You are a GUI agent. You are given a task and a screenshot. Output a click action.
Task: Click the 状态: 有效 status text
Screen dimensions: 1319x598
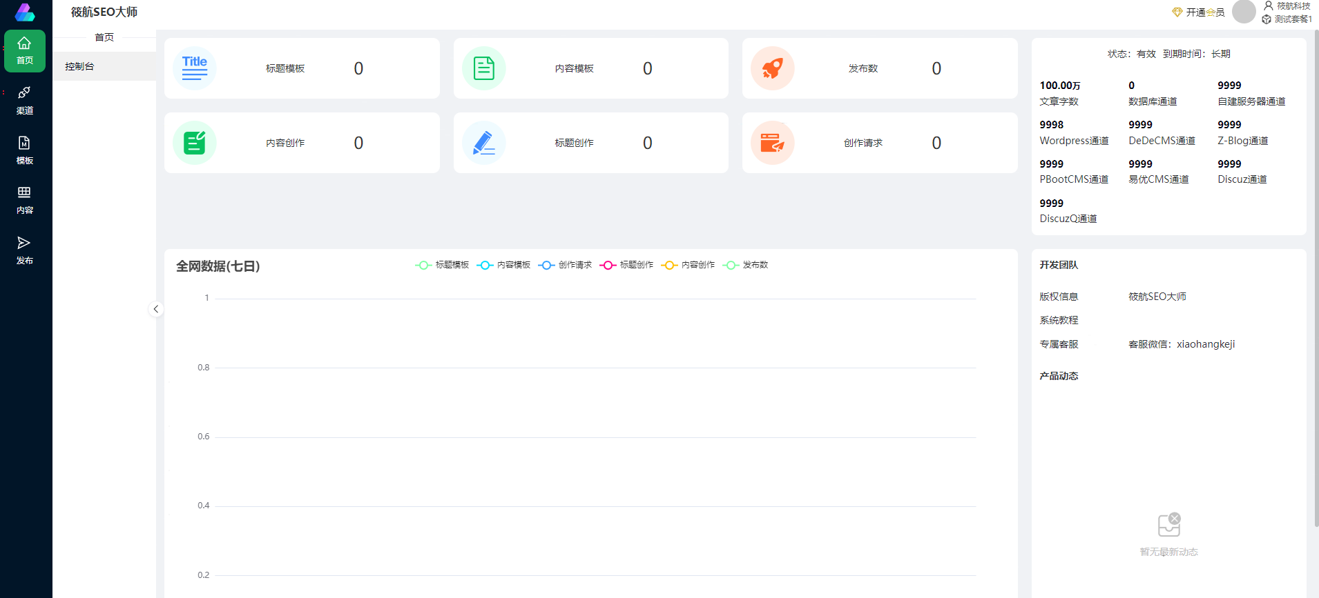1132,54
